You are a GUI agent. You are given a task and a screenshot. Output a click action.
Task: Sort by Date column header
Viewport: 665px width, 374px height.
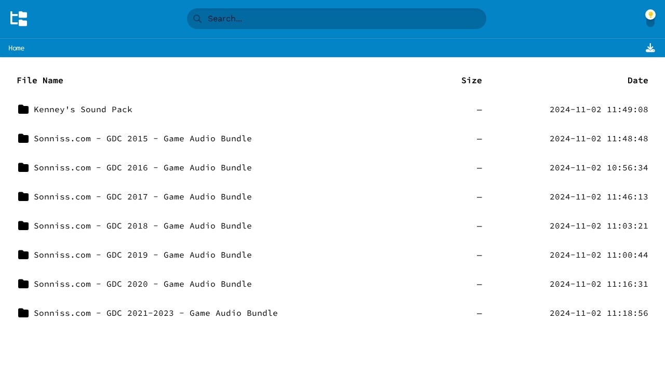(x=637, y=80)
